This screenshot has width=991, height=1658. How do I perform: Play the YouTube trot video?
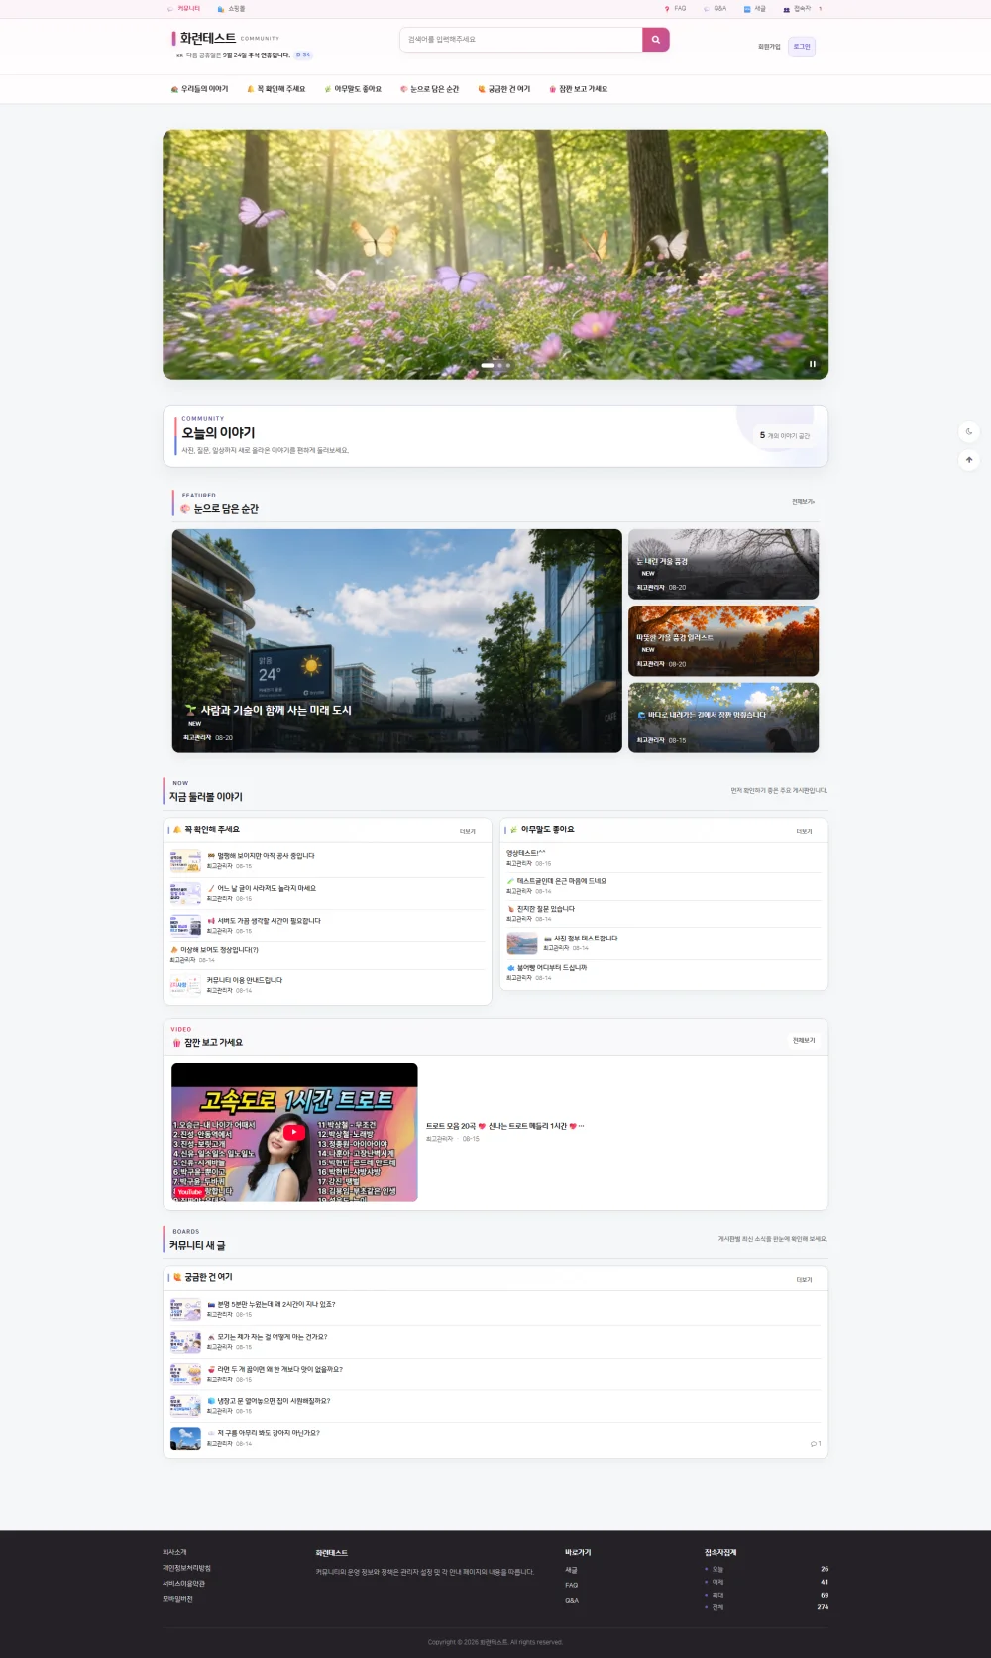[294, 1132]
